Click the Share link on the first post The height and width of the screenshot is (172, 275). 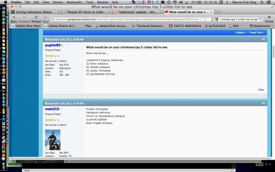[261, 90]
